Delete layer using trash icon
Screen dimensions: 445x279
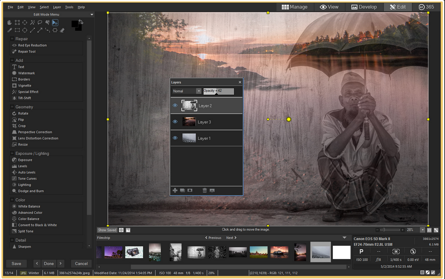[205, 190]
